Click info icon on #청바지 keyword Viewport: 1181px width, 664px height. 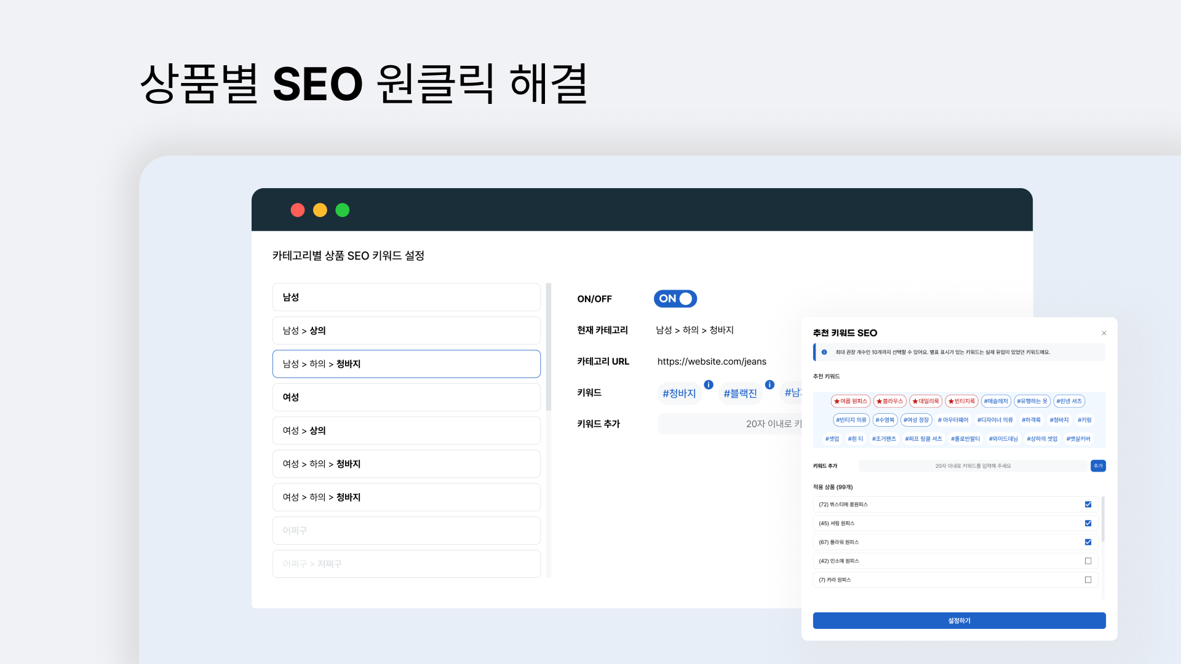coord(709,385)
